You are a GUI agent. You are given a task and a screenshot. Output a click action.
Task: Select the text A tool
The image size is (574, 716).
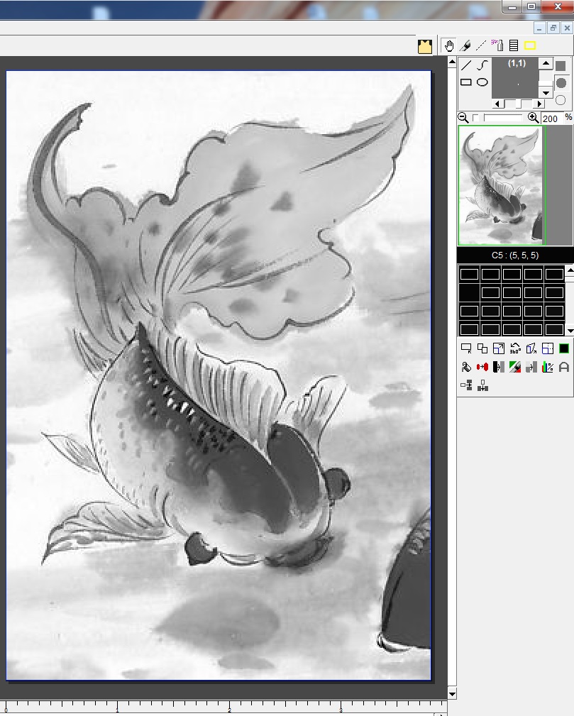pyautogui.click(x=564, y=367)
